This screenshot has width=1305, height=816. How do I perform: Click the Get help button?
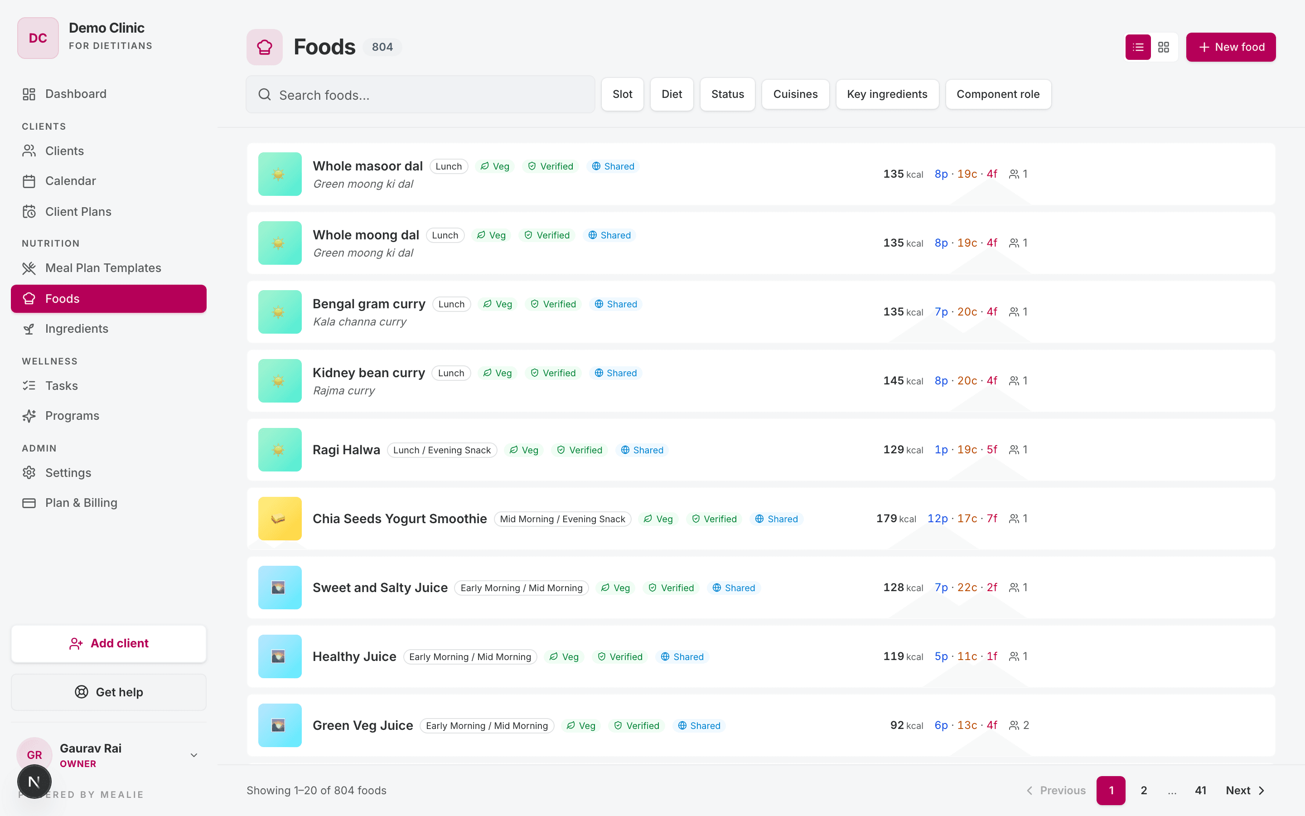[108, 692]
